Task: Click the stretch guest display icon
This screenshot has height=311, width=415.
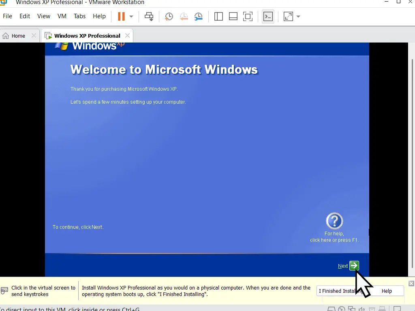Action: click(288, 16)
